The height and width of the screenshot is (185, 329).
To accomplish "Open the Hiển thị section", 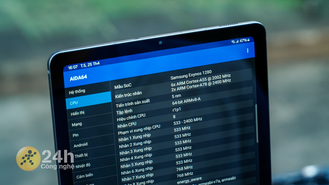I will tap(77, 113).
